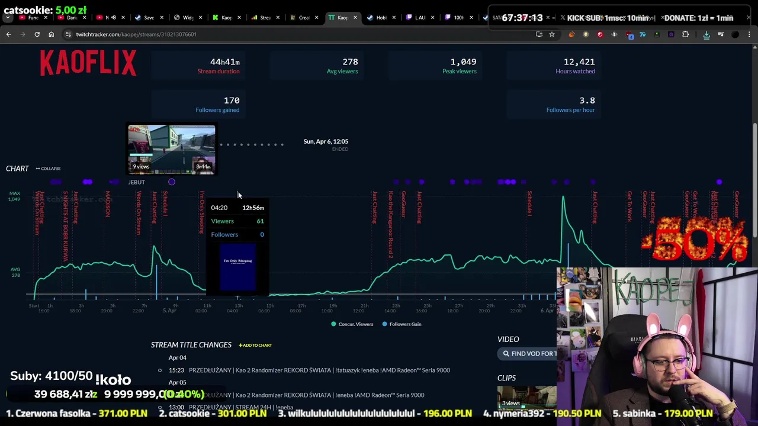The image size is (758, 426).
Task: Open the red circular extension icon
Action: 600,34
